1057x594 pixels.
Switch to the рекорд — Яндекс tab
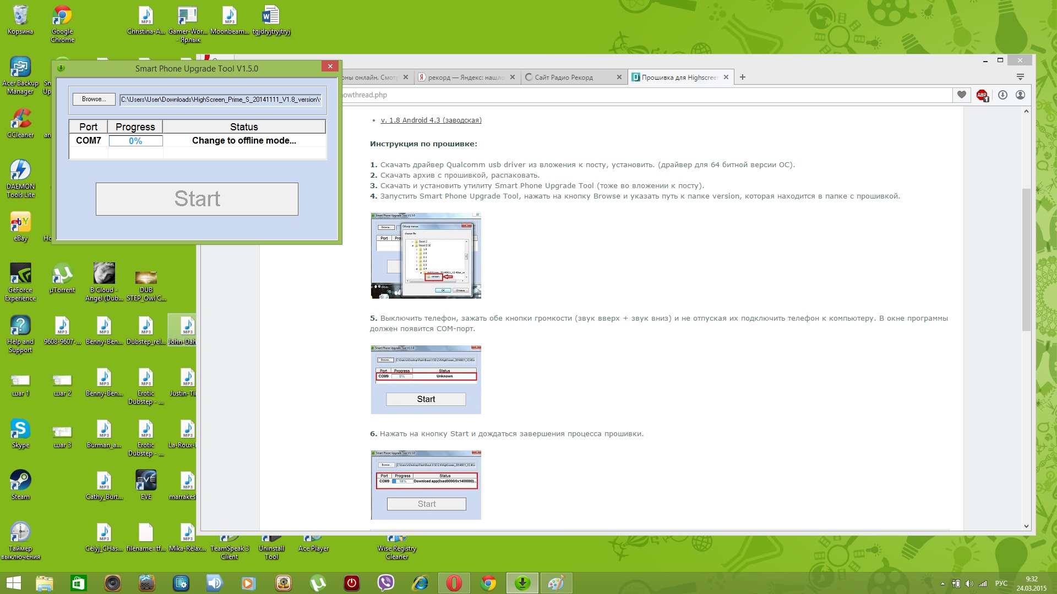[462, 78]
